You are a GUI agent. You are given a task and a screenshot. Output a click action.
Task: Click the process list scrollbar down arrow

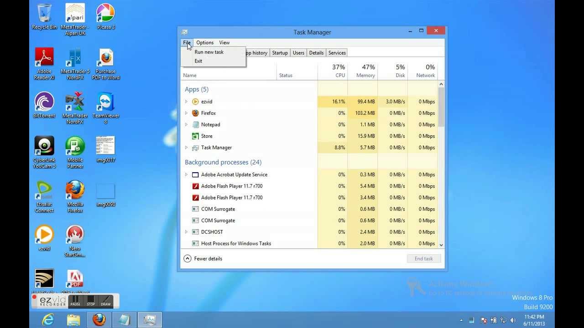tap(441, 245)
